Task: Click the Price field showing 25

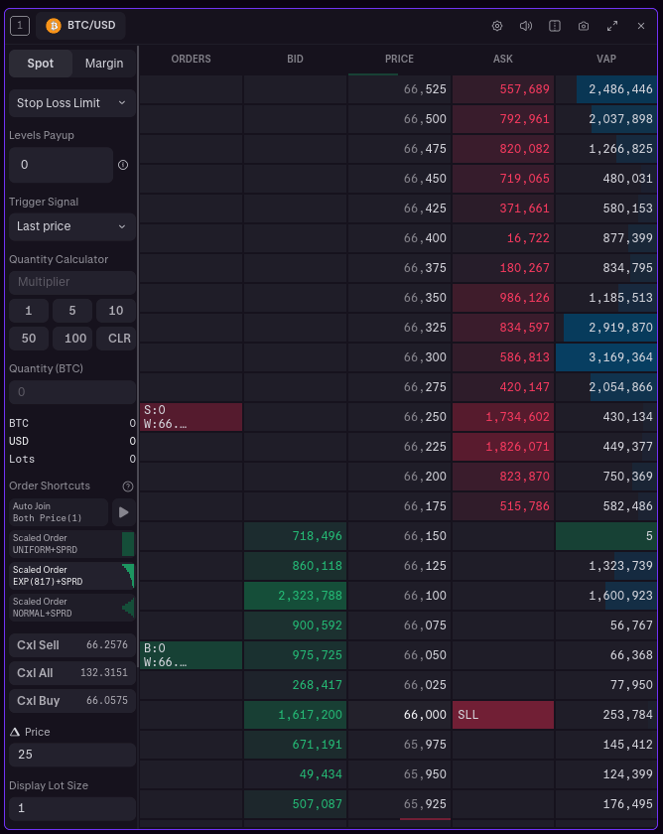Action: click(x=71, y=755)
